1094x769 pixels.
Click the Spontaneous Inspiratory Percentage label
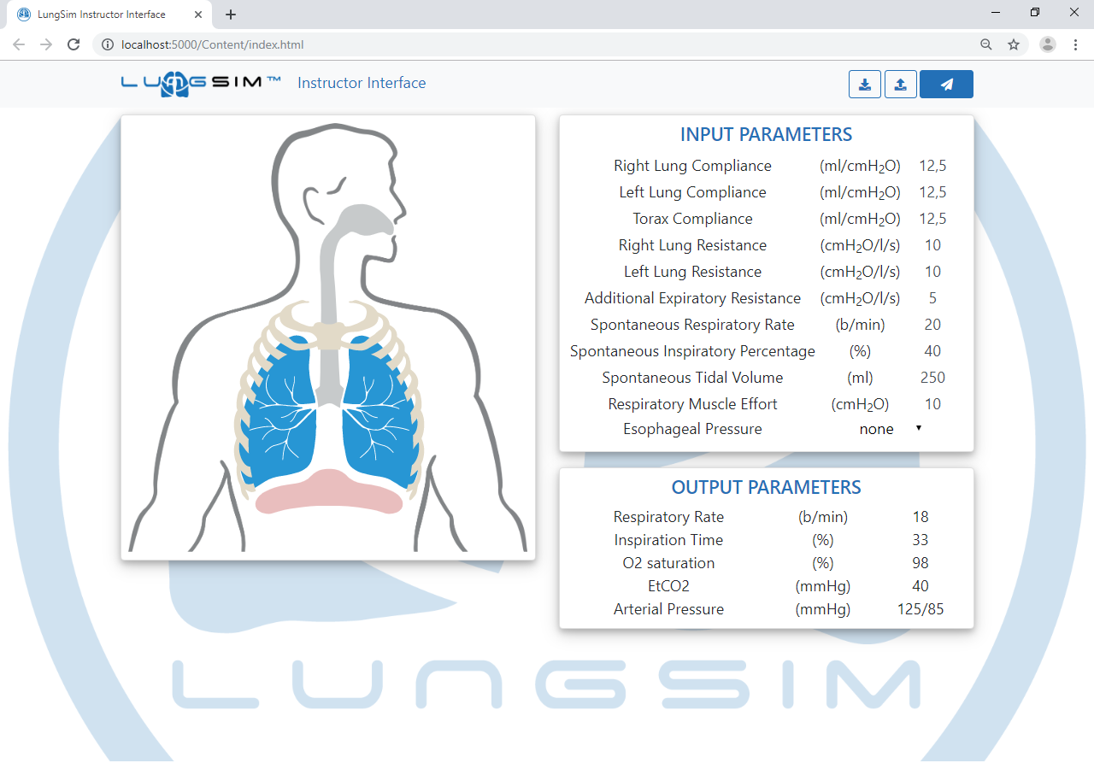(692, 351)
